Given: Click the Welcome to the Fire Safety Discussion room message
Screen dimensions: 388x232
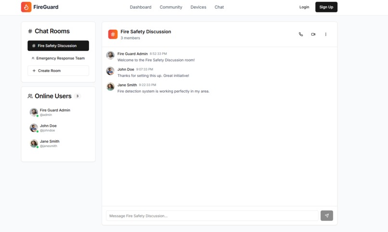Looking at the screenshot, I should tap(156, 60).
